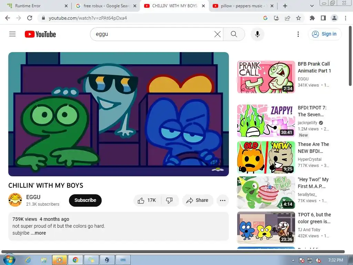Clear the search text with X icon
Screen dimensions: 353x265
pyautogui.click(x=218, y=34)
